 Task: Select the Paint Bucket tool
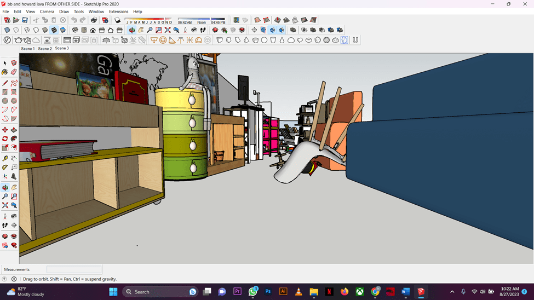5,72
